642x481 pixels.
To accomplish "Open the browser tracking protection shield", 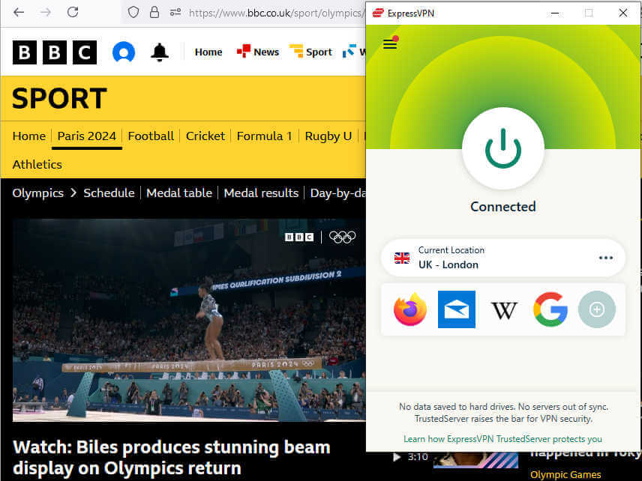I will pos(133,12).
